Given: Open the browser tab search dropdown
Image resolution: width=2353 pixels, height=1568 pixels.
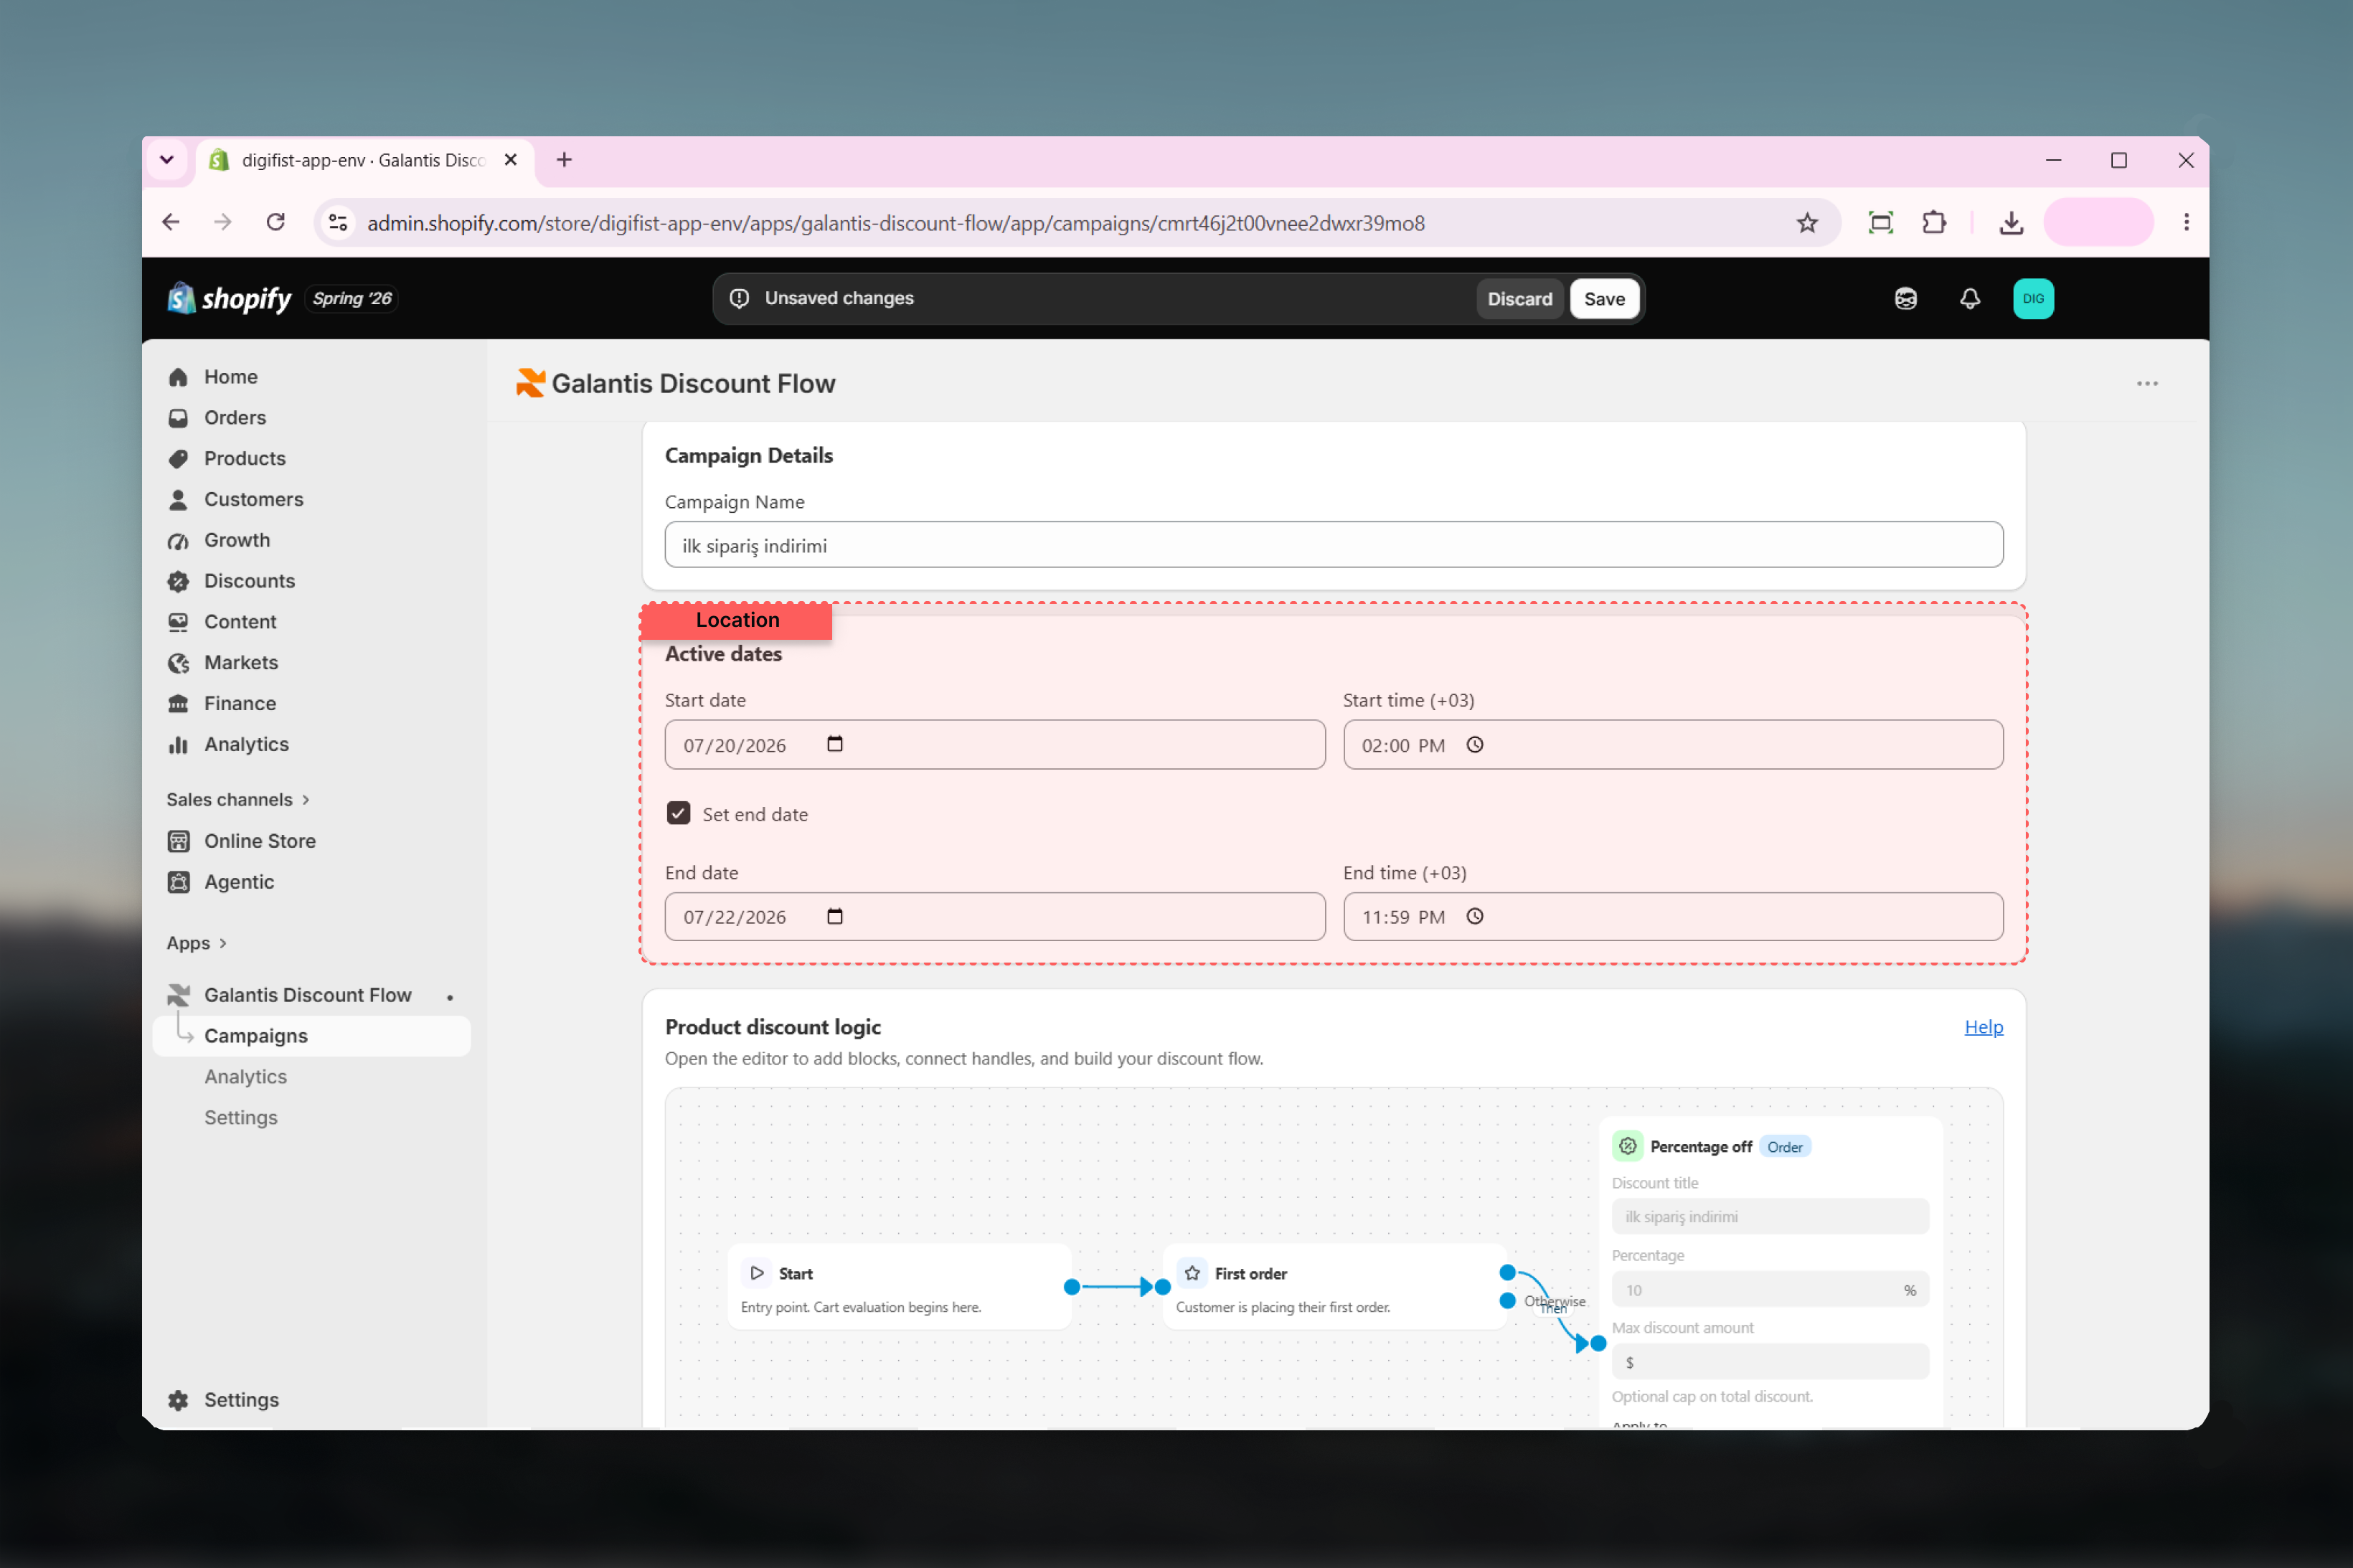Looking at the screenshot, I should click(x=167, y=160).
